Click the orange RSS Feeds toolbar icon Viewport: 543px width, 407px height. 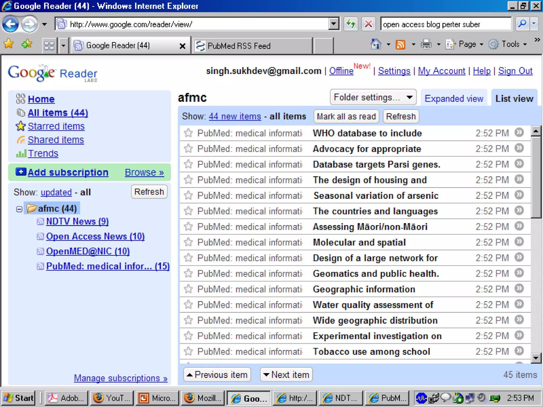(x=400, y=44)
